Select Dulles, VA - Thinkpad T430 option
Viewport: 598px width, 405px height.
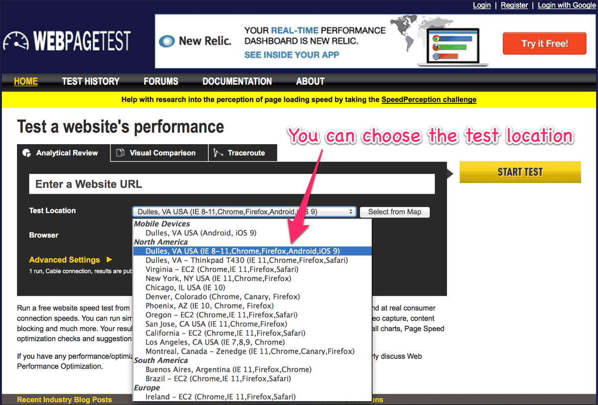pyautogui.click(x=252, y=260)
